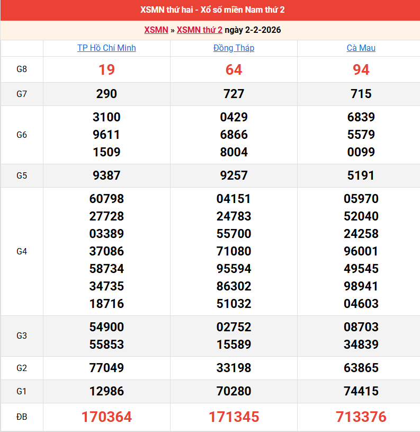Click the G7 result 290

(106, 94)
